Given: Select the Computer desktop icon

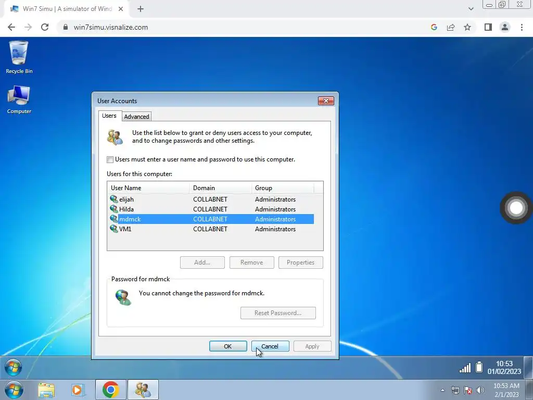Looking at the screenshot, I should point(19,99).
